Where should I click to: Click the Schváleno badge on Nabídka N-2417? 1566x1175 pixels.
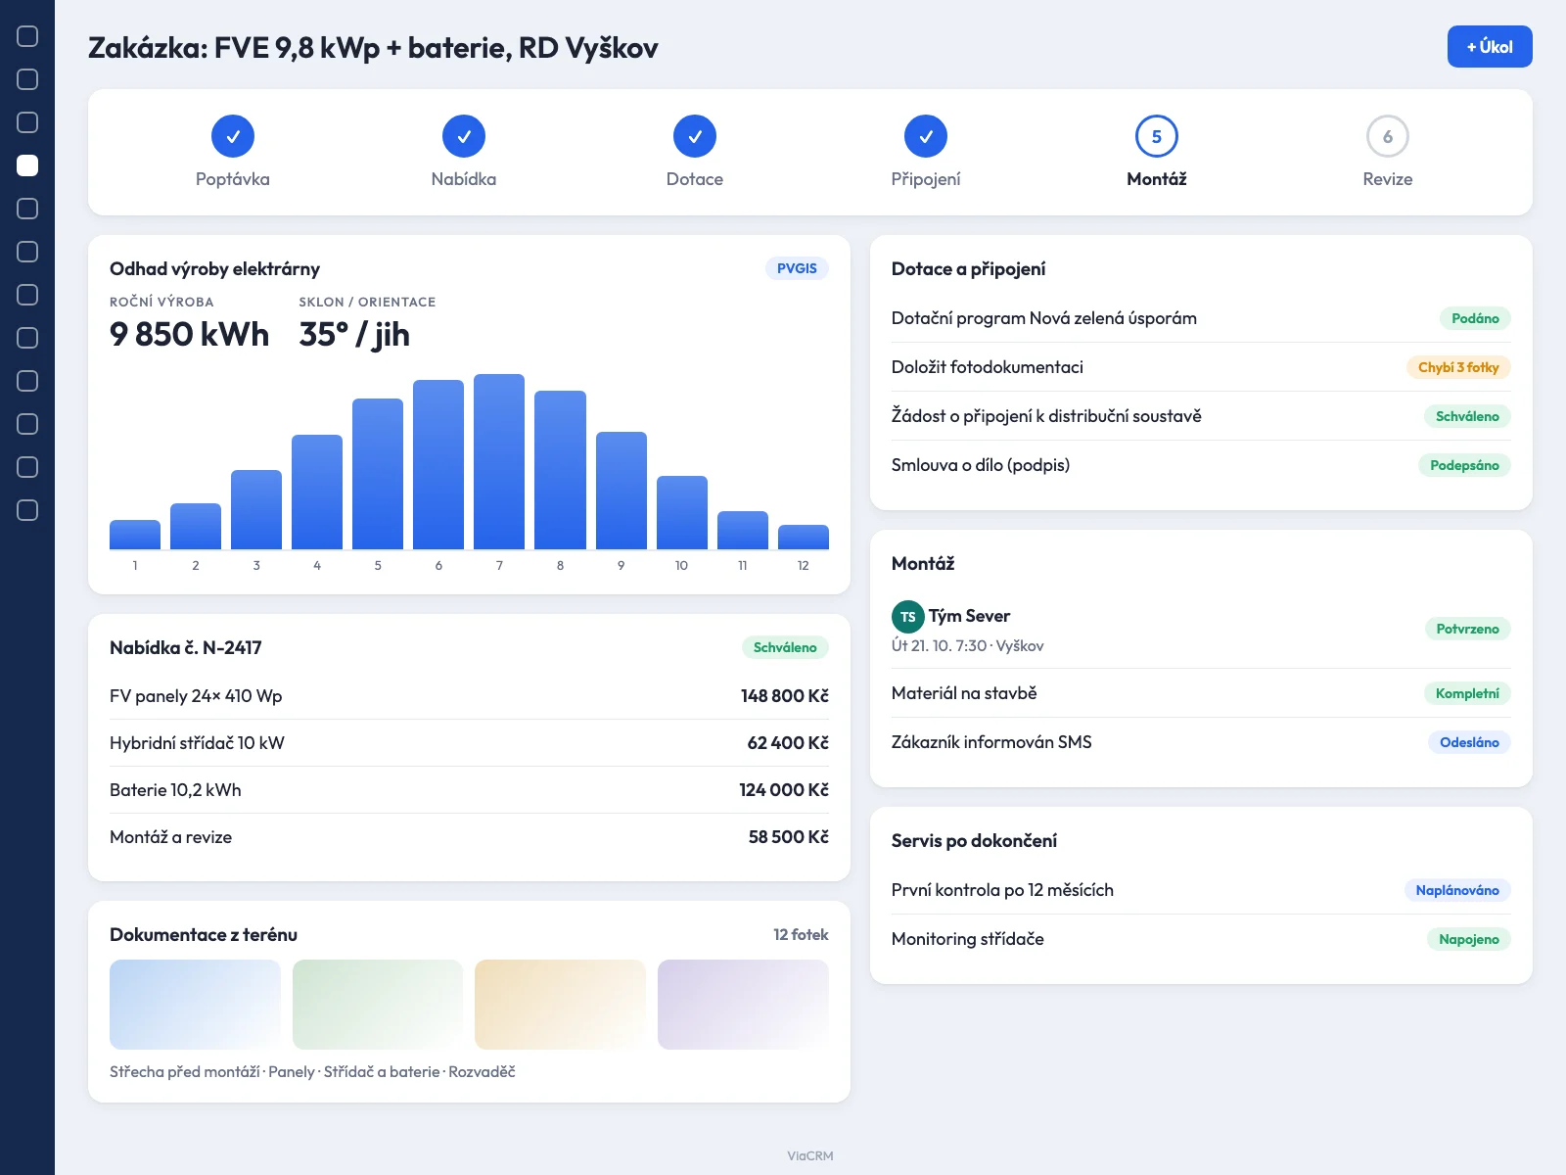[785, 647]
